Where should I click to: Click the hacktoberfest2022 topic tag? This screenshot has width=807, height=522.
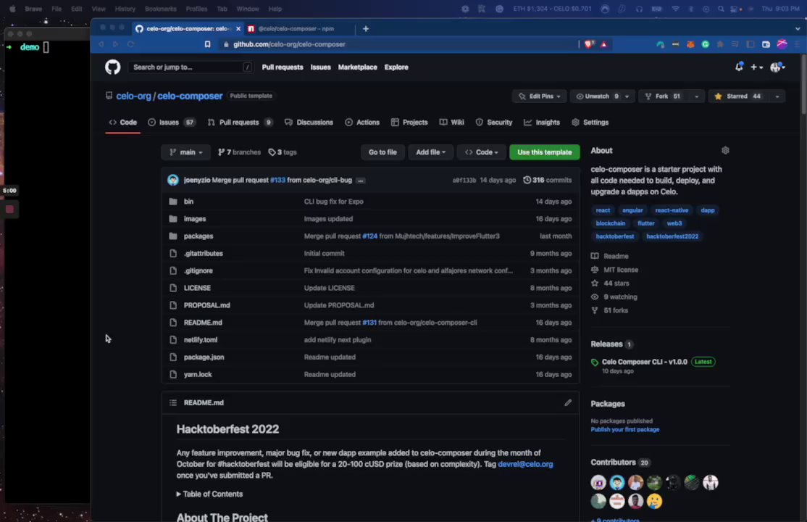[672, 236]
